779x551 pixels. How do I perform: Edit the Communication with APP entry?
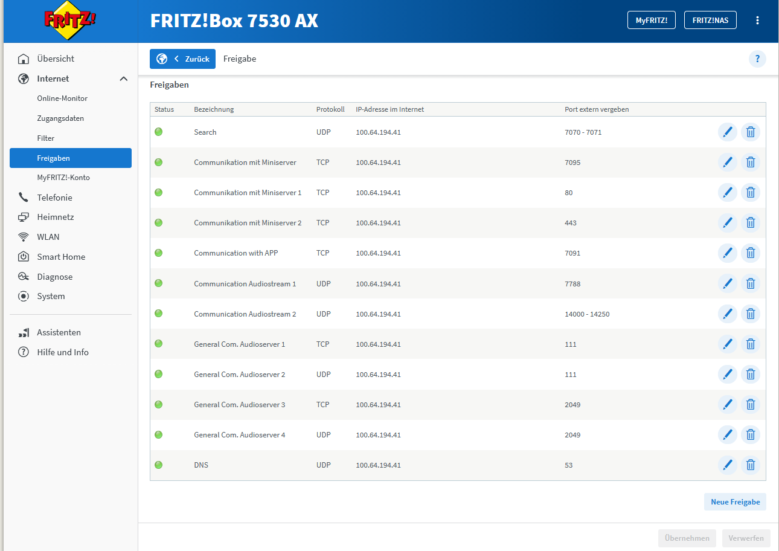(x=727, y=253)
